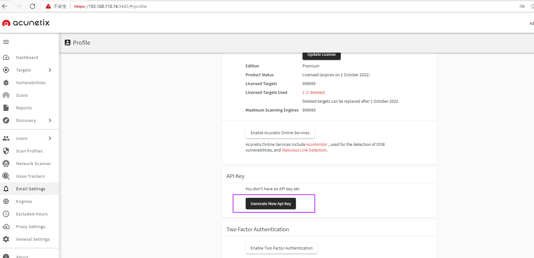This screenshot has width=534, height=258.
Task: Open Dashboard via its gauge icon
Action: pyautogui.click(x=6, y=57)
